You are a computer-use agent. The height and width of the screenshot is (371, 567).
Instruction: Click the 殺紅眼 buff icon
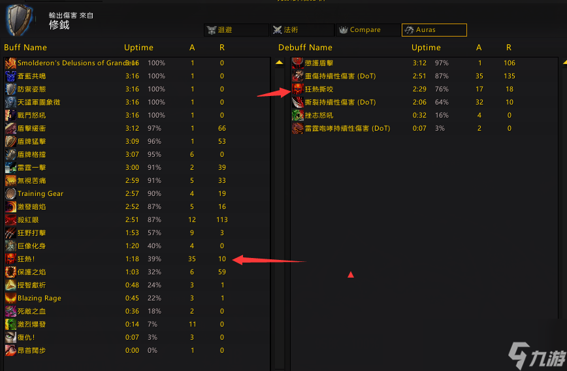10,220
